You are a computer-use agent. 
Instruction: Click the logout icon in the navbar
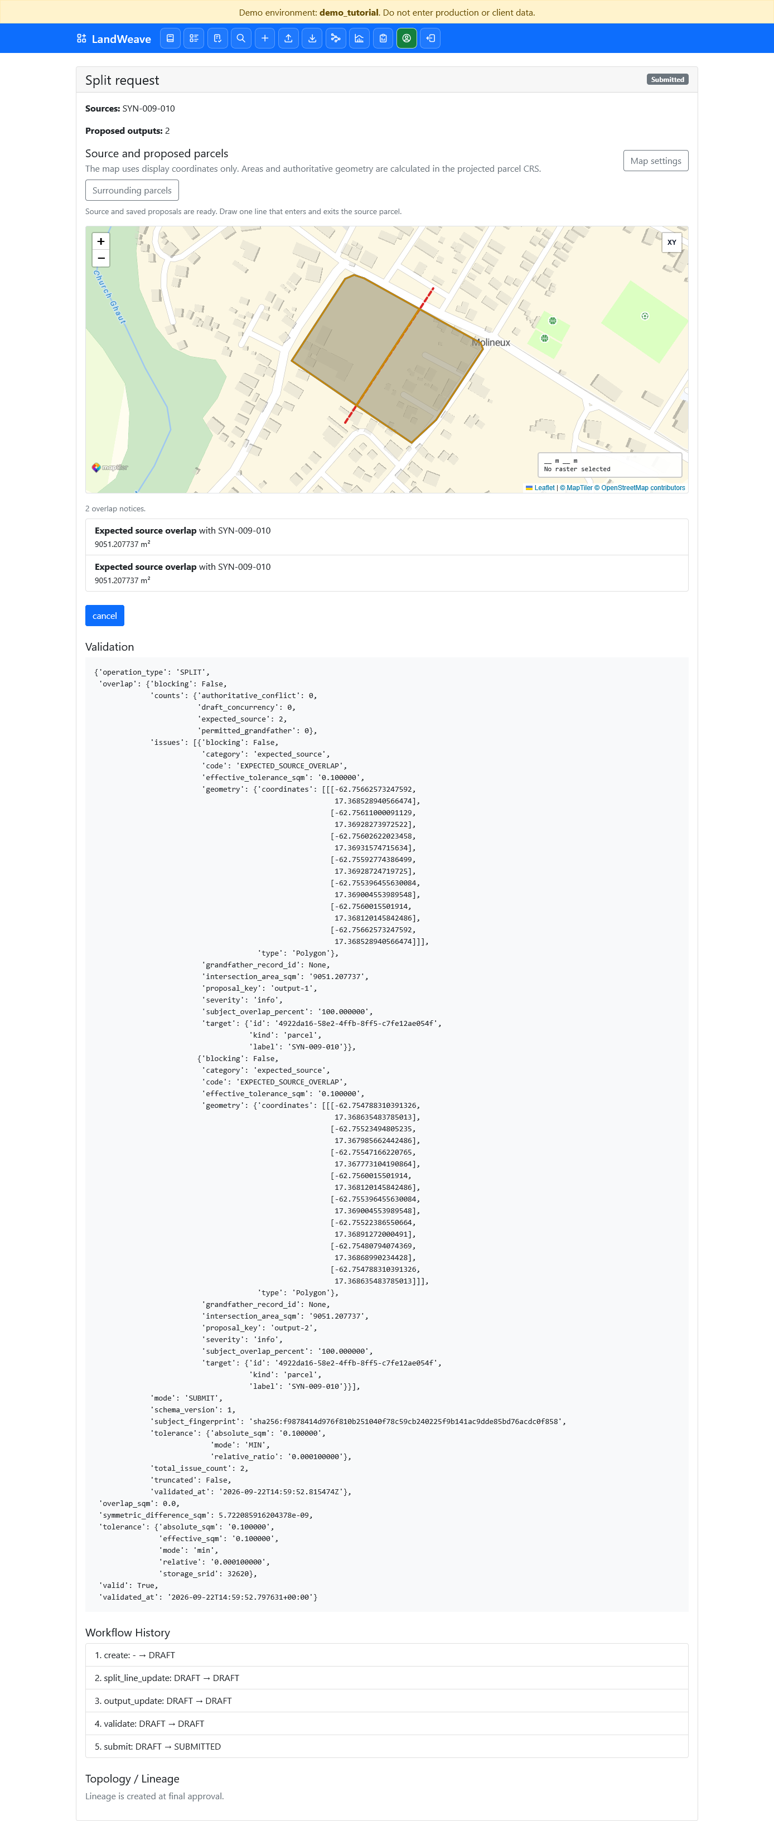click(x=430, y=38)
